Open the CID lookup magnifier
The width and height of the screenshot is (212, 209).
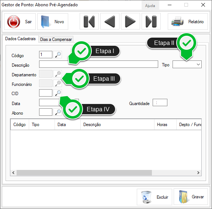point(58,93)
